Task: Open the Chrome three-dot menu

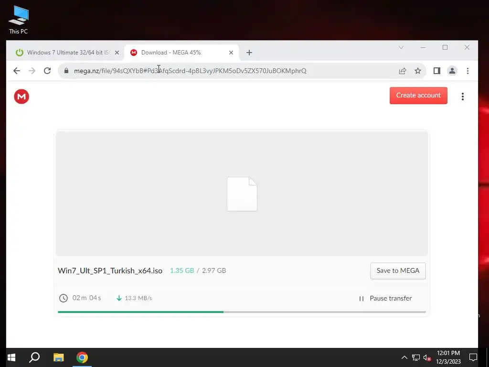Action: tap(468, 71)
